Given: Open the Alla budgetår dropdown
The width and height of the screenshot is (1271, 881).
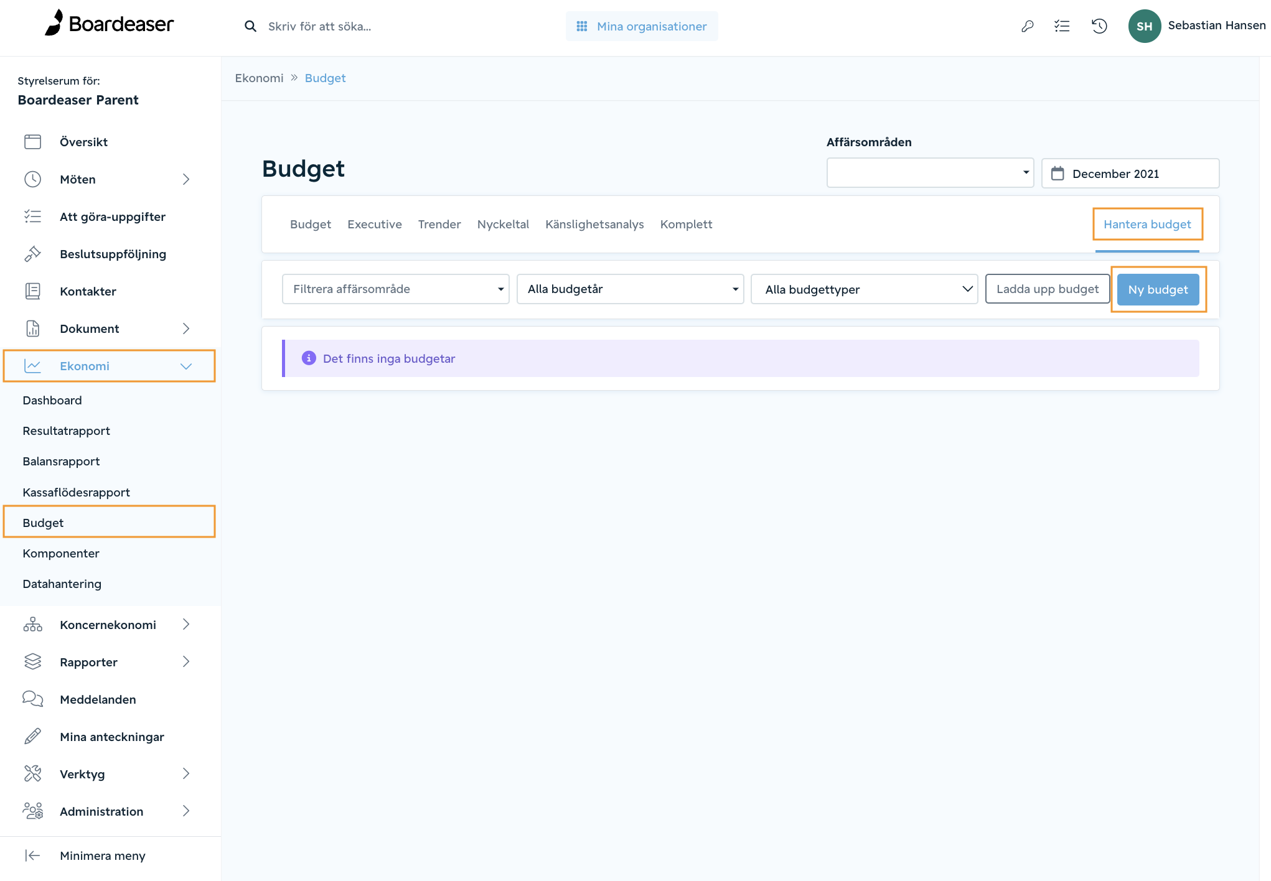Looking at the screenshot, I should tap(630, 289).
